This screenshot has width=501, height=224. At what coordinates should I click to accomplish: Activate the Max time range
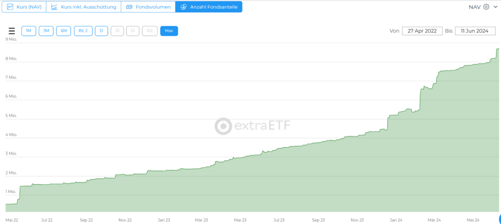coord(169,31)
